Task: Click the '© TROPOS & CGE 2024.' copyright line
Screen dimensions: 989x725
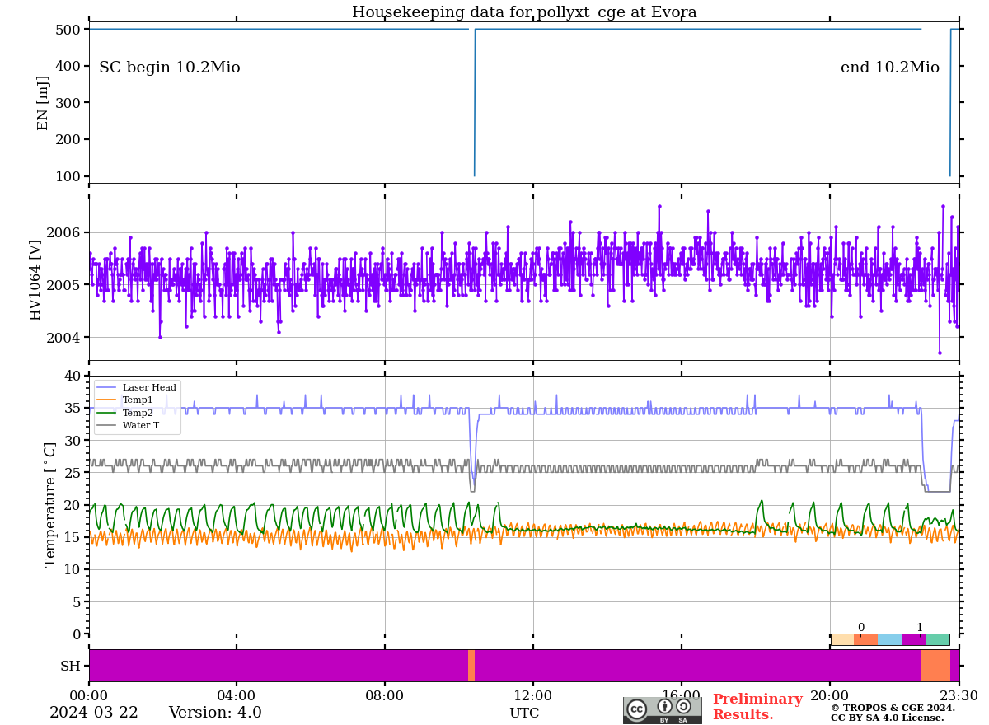Action: point(893,708)
